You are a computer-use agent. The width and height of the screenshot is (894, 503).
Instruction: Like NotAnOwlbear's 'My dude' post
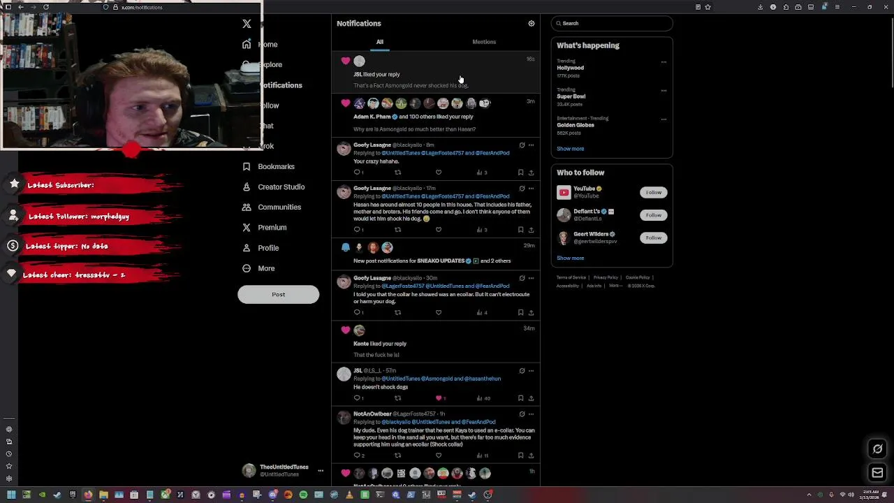(439, 455)
